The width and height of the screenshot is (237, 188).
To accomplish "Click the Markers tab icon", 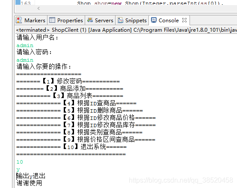I will 19,20.
